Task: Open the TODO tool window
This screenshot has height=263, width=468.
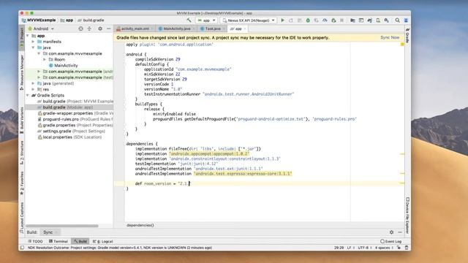Action: (x=35, y=241)
